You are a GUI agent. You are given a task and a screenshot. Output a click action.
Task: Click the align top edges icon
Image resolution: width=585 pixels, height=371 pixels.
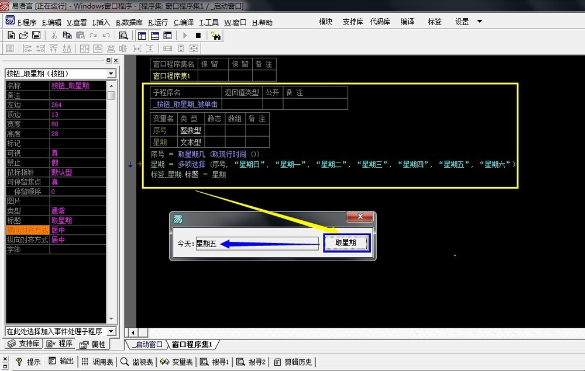pyautogui.click(x=54, y=48)
